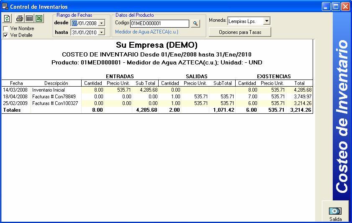This screenshot has height=223, width=352.
Task: Click the Salida exit icon
Action: coord(335,211)
